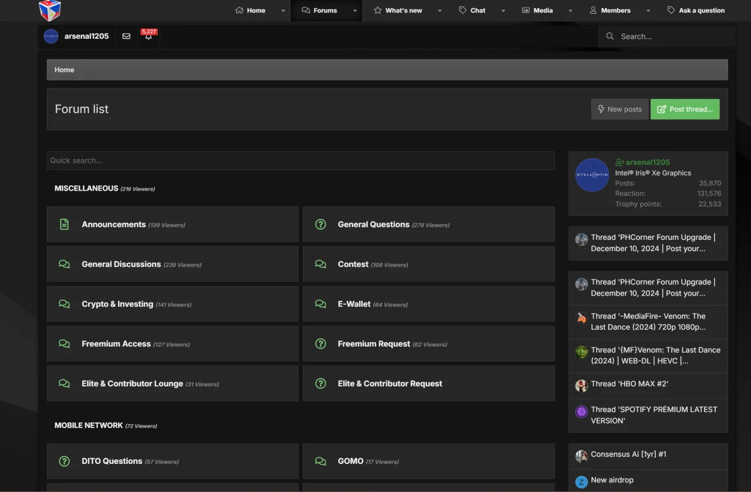The height and width of the screenshot is (492, 751).
Task: Open the arsenal1205 username in user bar
Action: [x=87, y=36]
